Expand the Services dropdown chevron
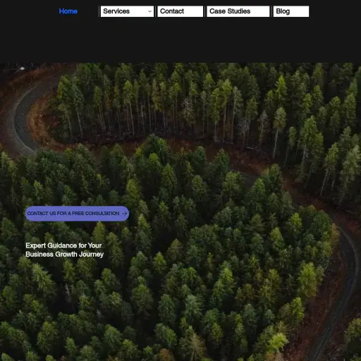The image size is (361, 361). click(149, 11)
